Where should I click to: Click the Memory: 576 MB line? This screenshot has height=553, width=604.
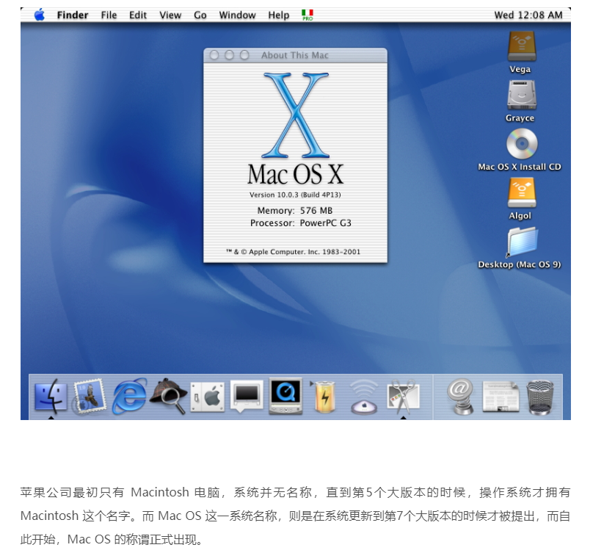click(295, 211)
